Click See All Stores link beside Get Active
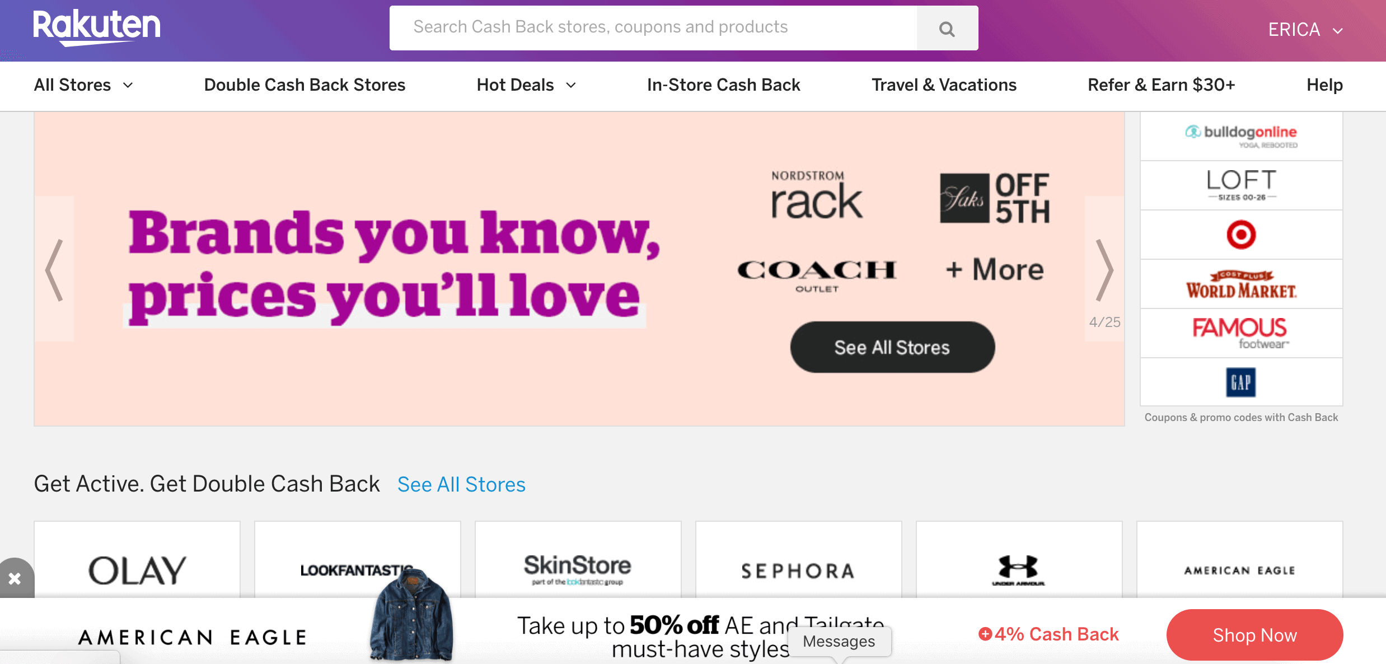1386x664 pixels. [x=461, y=484]
